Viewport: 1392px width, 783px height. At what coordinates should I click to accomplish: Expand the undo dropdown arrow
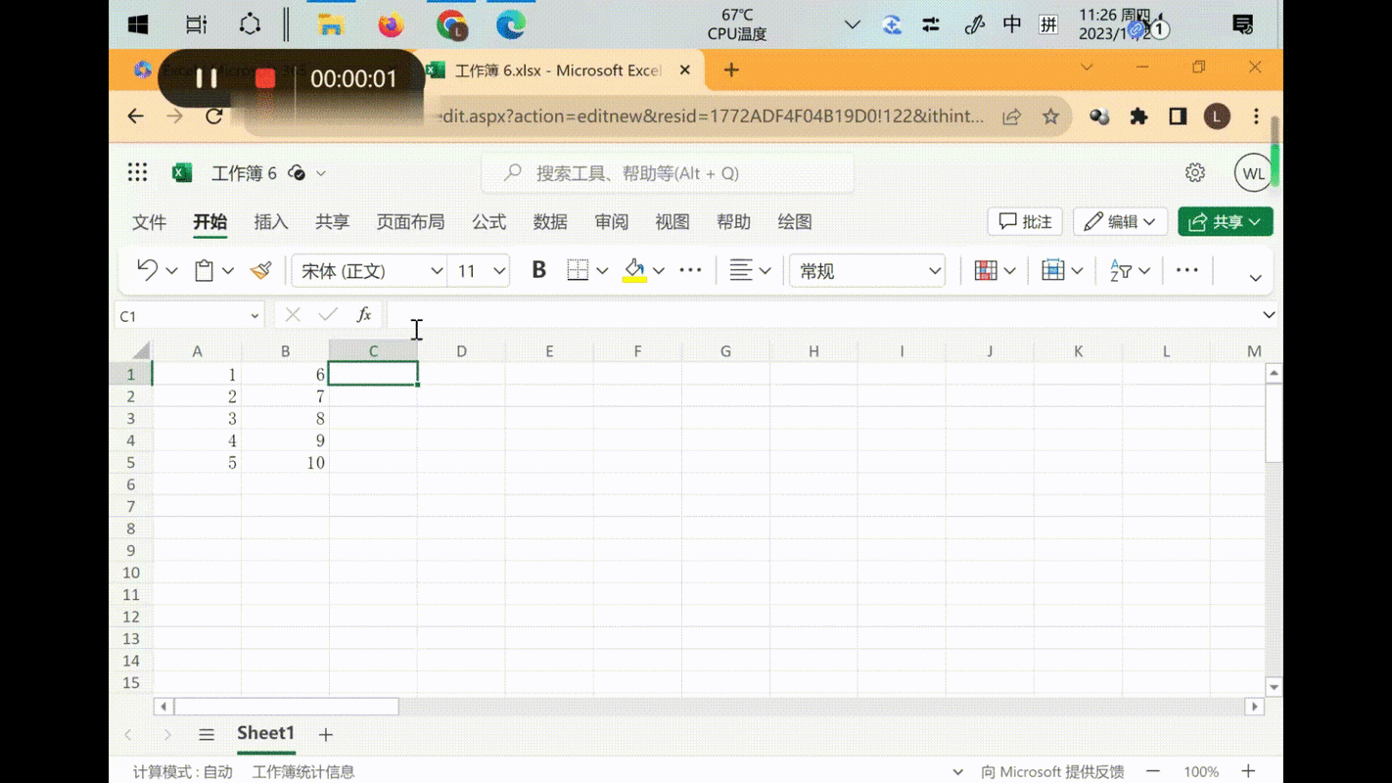click(171, 271)
